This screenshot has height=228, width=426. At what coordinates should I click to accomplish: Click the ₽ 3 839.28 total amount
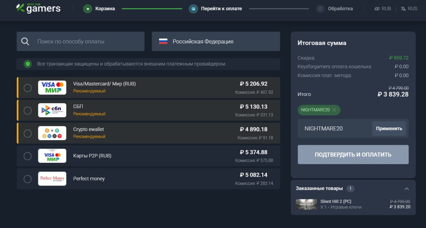click(393, 95)
